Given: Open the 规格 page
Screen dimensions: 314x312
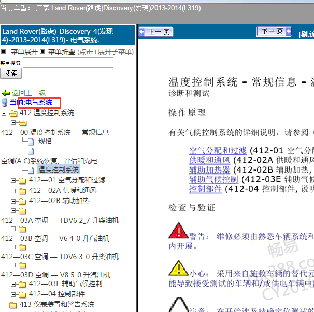Looking at the screenshot, I should (45, 141).
